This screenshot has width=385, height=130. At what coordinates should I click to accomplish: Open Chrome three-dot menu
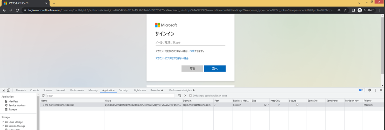pyautogui.click(x=381, y=10)
